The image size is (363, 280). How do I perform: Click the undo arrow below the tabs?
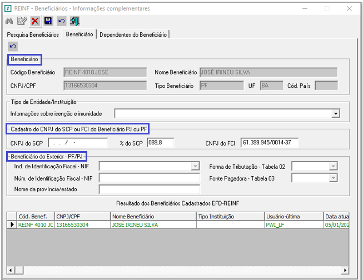click(x=13, y=46)
